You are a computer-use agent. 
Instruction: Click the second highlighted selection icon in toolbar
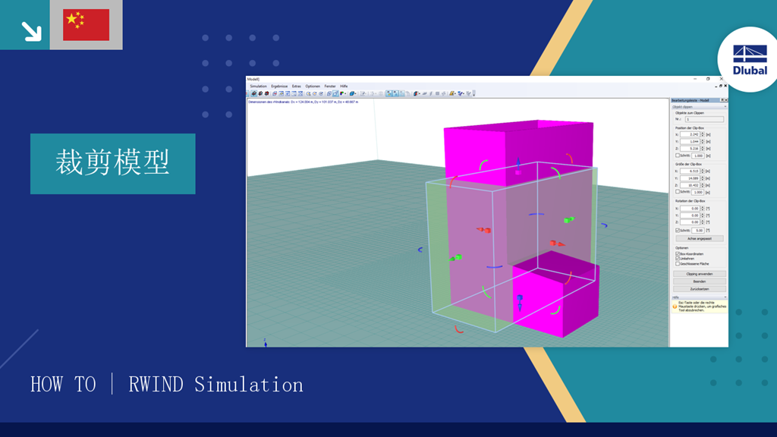395,93
